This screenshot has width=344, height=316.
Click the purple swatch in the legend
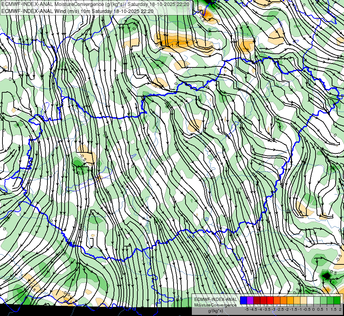point(250,301)
